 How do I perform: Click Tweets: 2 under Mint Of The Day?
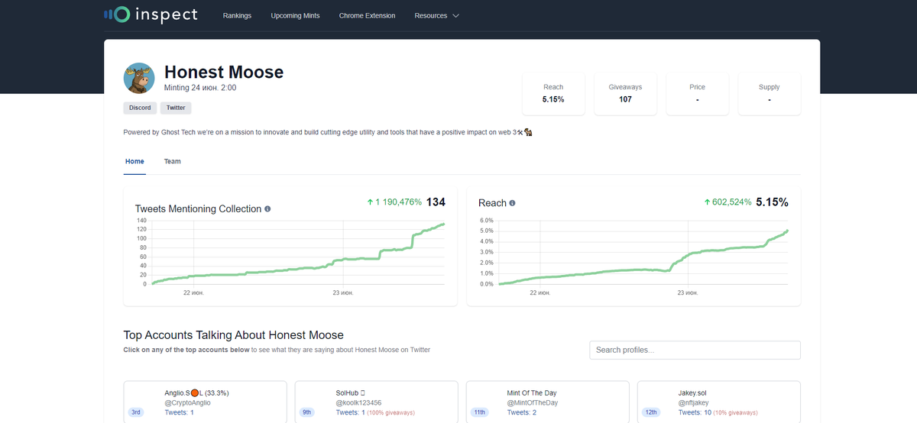(523, 412)
